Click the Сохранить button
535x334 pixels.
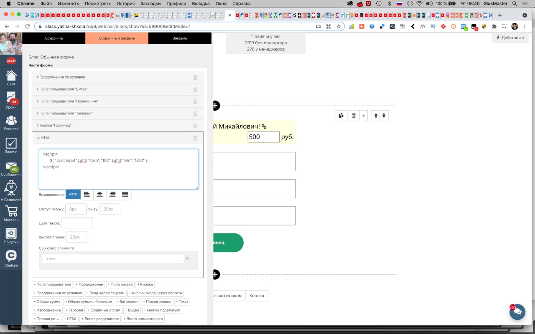(x=53, y=38)
